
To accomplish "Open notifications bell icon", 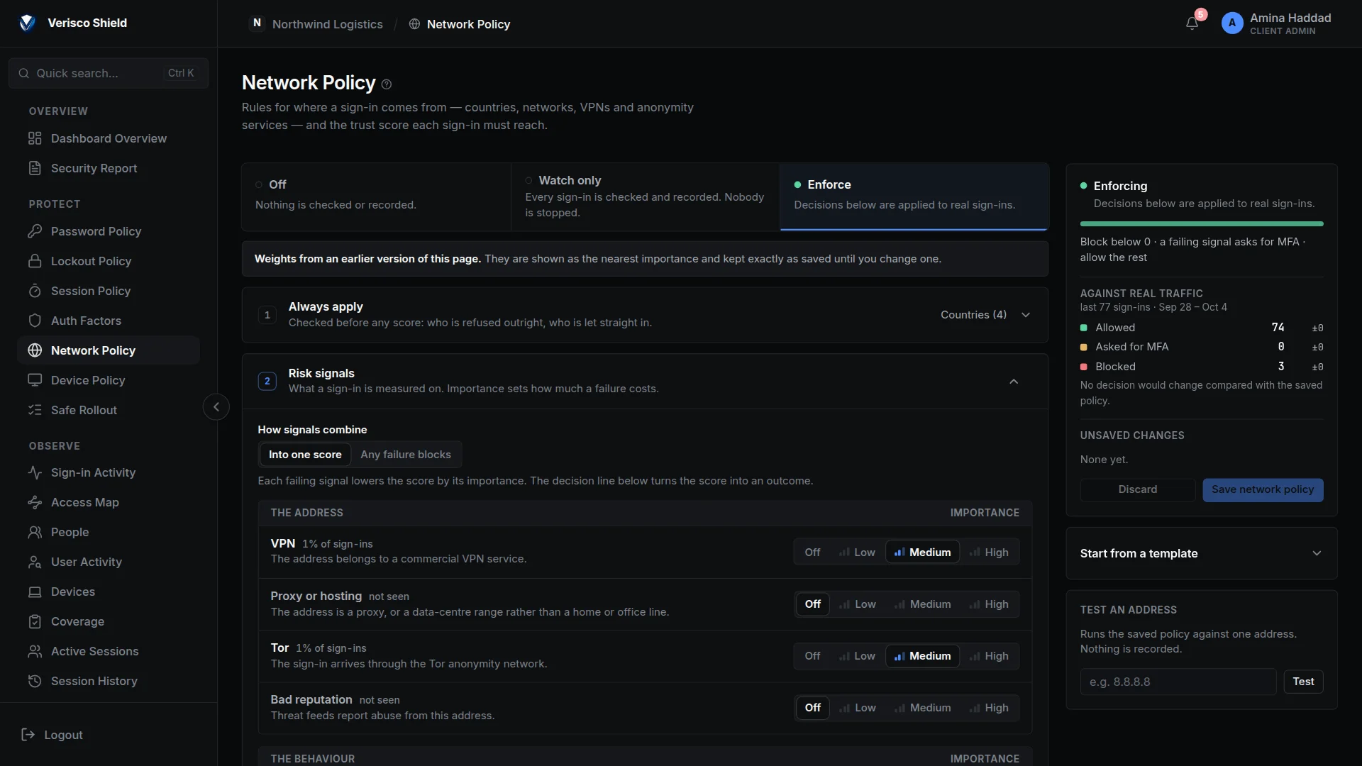I will pos(1192,23).
